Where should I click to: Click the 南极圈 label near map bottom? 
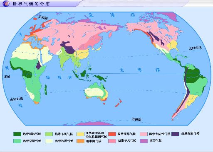pos(136,119)
